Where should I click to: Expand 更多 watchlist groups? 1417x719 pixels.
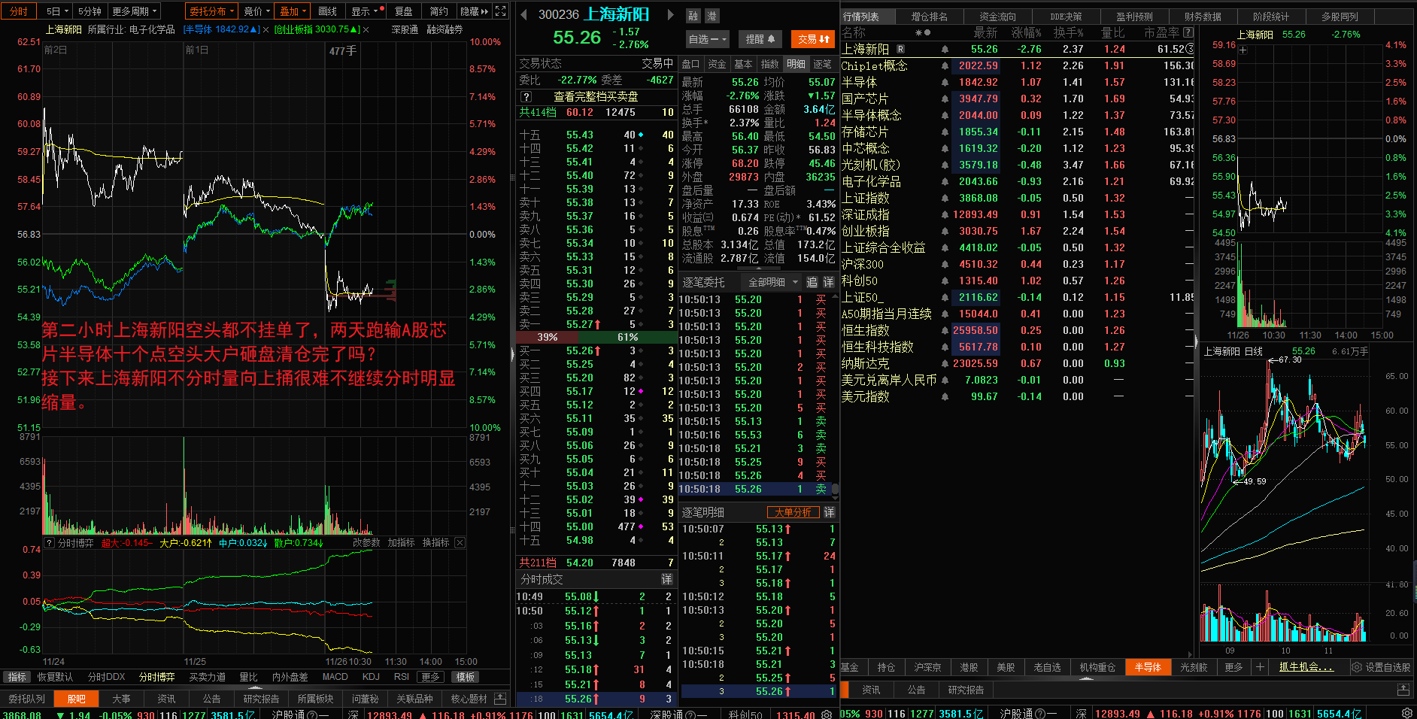tap(1233, 667)
